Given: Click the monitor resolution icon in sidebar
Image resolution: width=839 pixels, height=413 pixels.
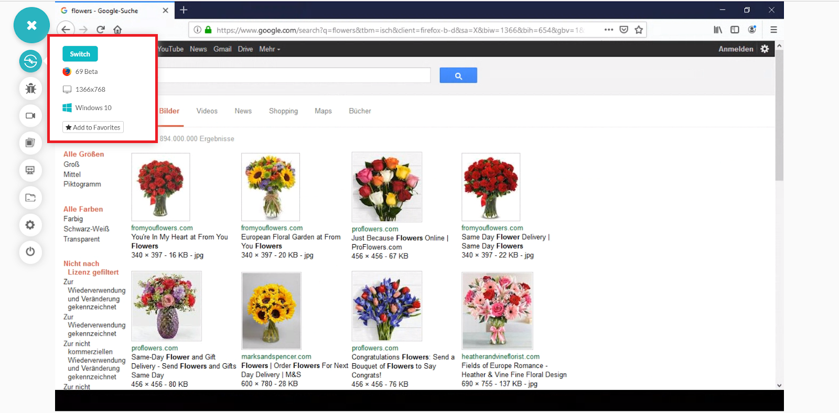Looking at the screenshot, I should (x=30, y=170).
